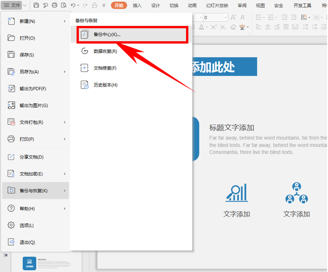Open 文件打包(R) entry

coord(36,122)
